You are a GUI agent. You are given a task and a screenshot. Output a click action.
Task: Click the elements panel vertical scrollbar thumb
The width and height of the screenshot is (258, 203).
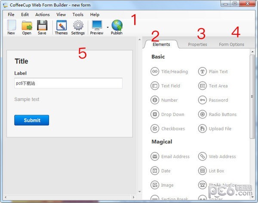tap(252, 97)
